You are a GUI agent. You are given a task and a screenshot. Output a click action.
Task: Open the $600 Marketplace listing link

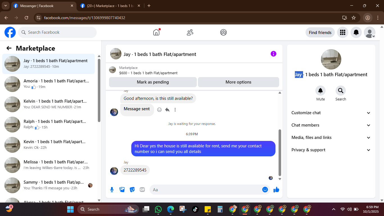tap(148, 73)
